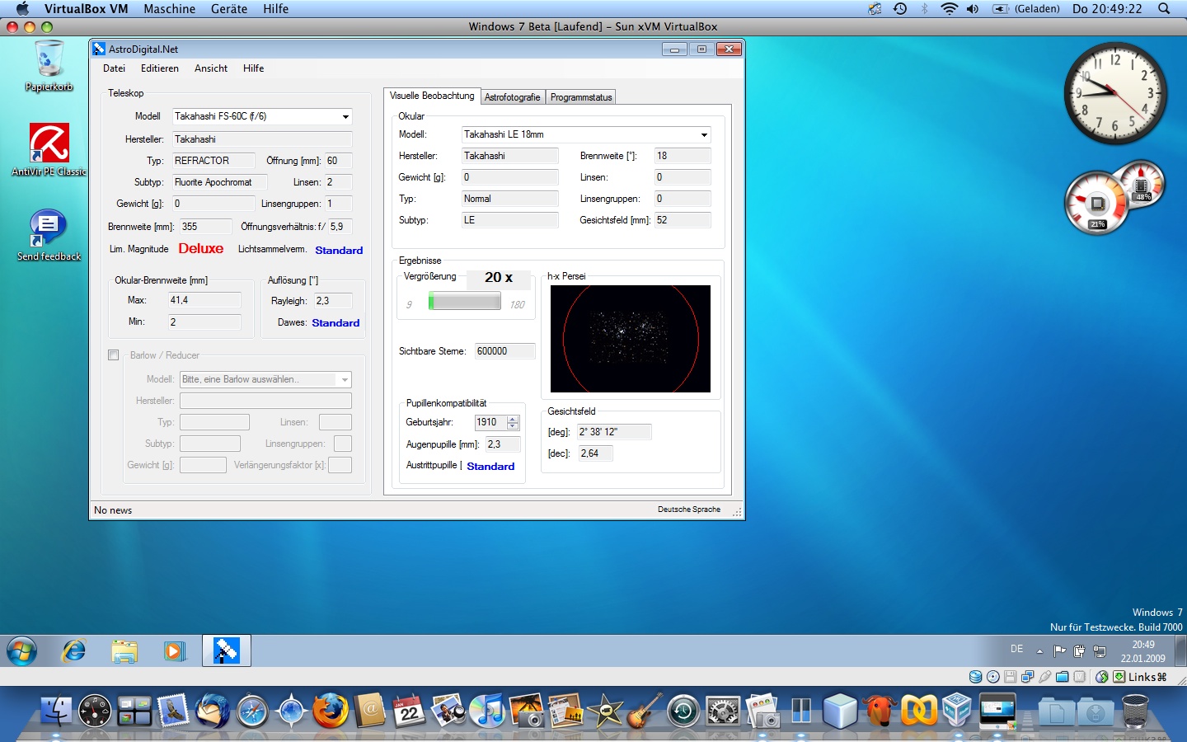
Task: Switch to the Astrofotografie tab
Action: click(513, 97)
